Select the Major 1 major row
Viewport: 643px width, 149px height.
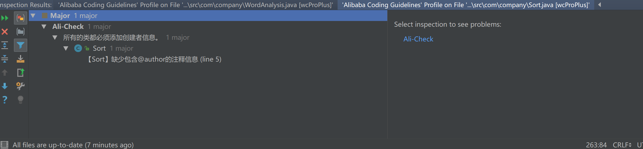(x=208, y=16)
